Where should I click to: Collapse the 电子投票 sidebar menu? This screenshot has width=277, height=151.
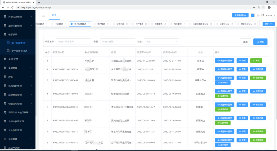(18, 34)
